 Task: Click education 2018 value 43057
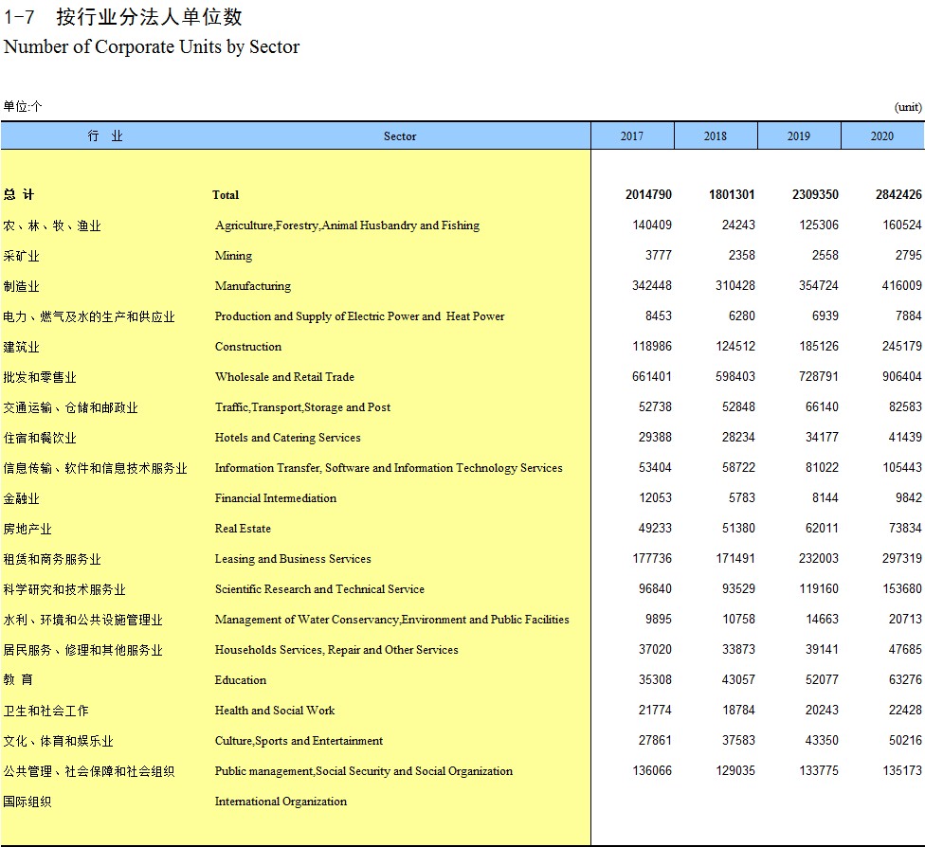[x=738, y=679]
